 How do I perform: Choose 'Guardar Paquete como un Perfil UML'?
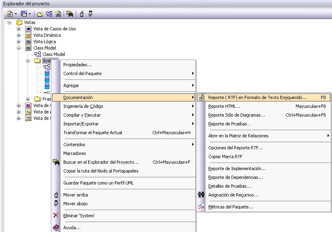tap(124, 183)
